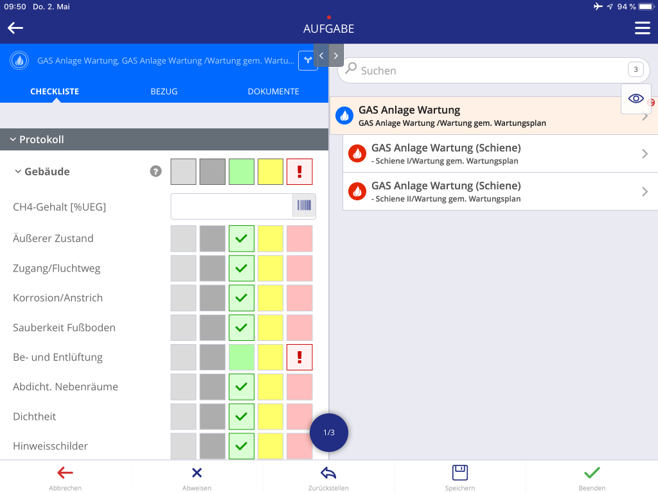Open the DOKUMENTE tab
The width and height of the screenshot is (658, 493).
click(x=273, y=91)
